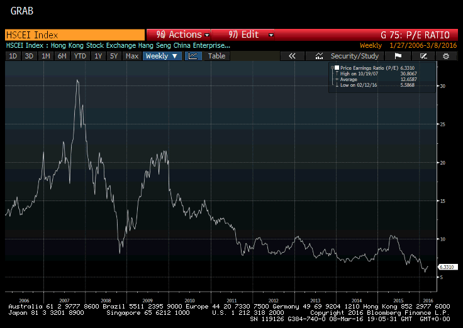Select the YTD time range
This screenshot has width=463, height=328.
tap(80, 56)
